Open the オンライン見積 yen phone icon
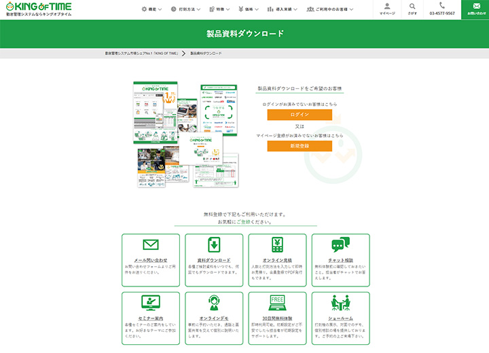This screenshot has width=489, height=353. 277,245
